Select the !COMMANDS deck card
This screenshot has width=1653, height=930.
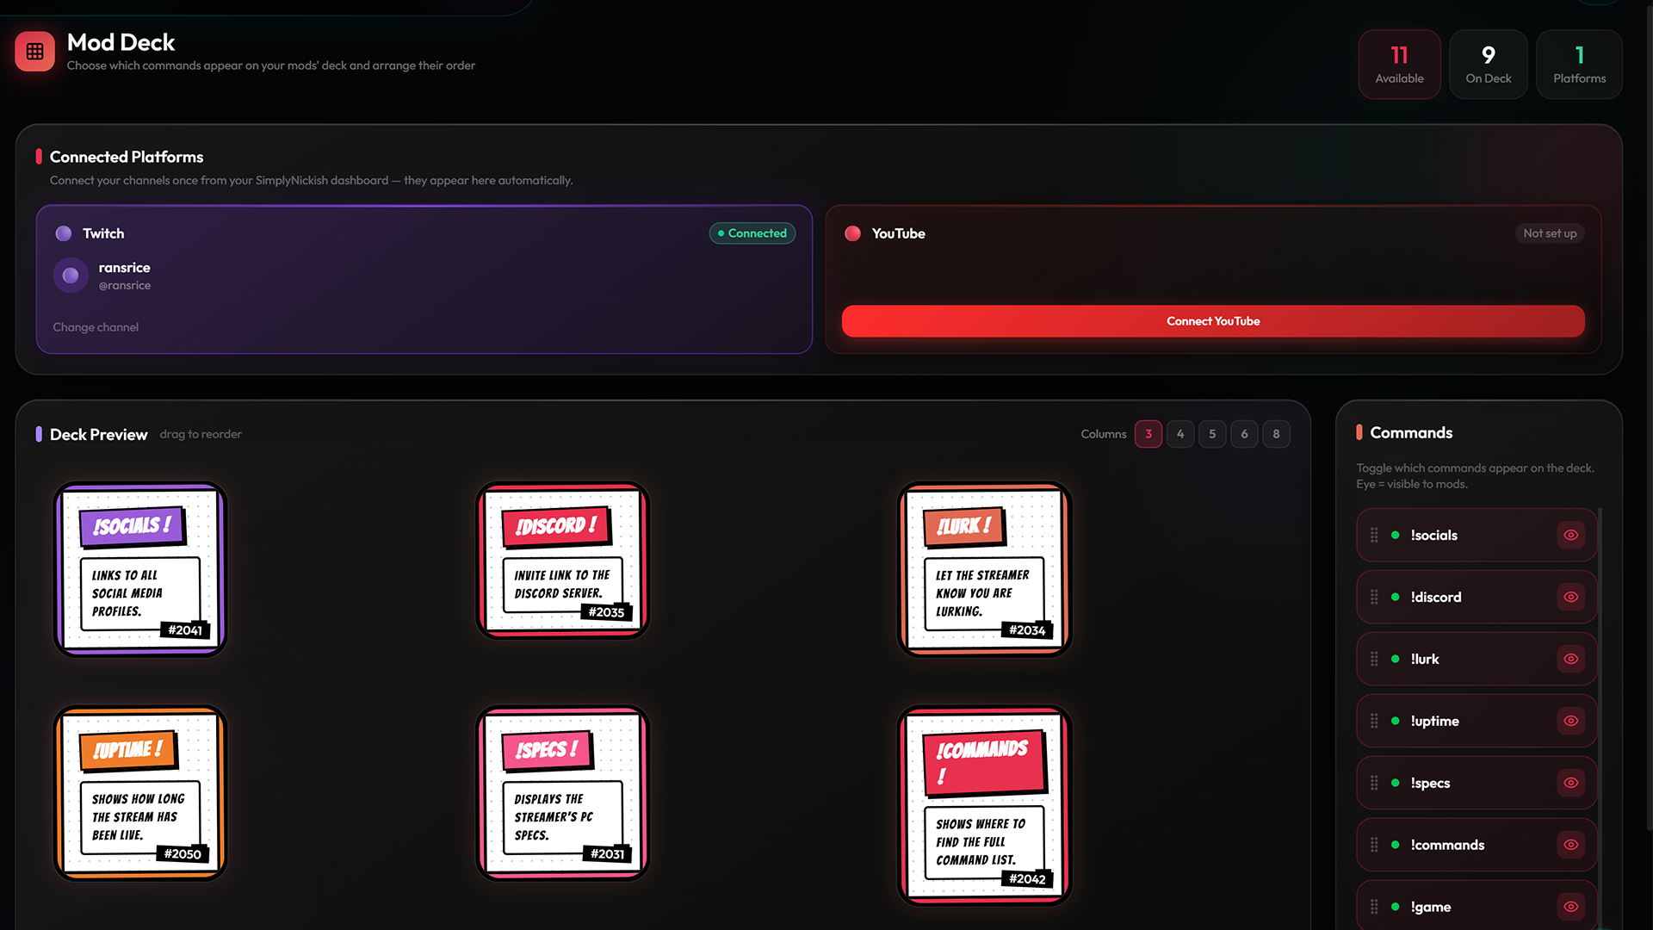984,805
